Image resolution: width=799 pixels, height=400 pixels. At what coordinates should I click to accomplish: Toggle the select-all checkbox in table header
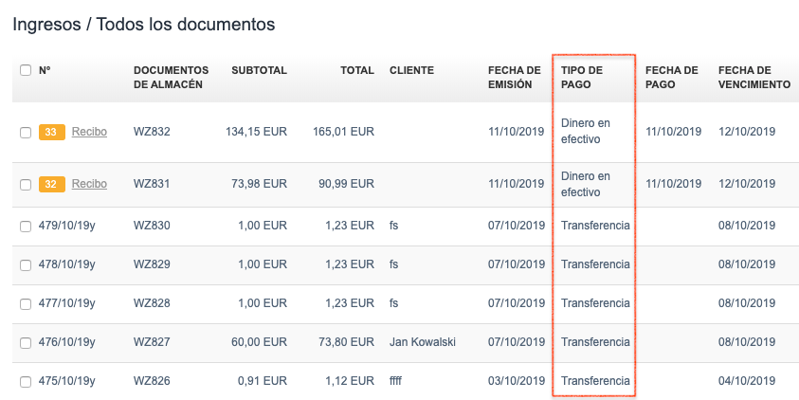[26, 70]
